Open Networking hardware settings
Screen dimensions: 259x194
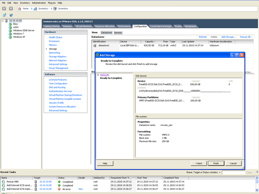[54, 53]
